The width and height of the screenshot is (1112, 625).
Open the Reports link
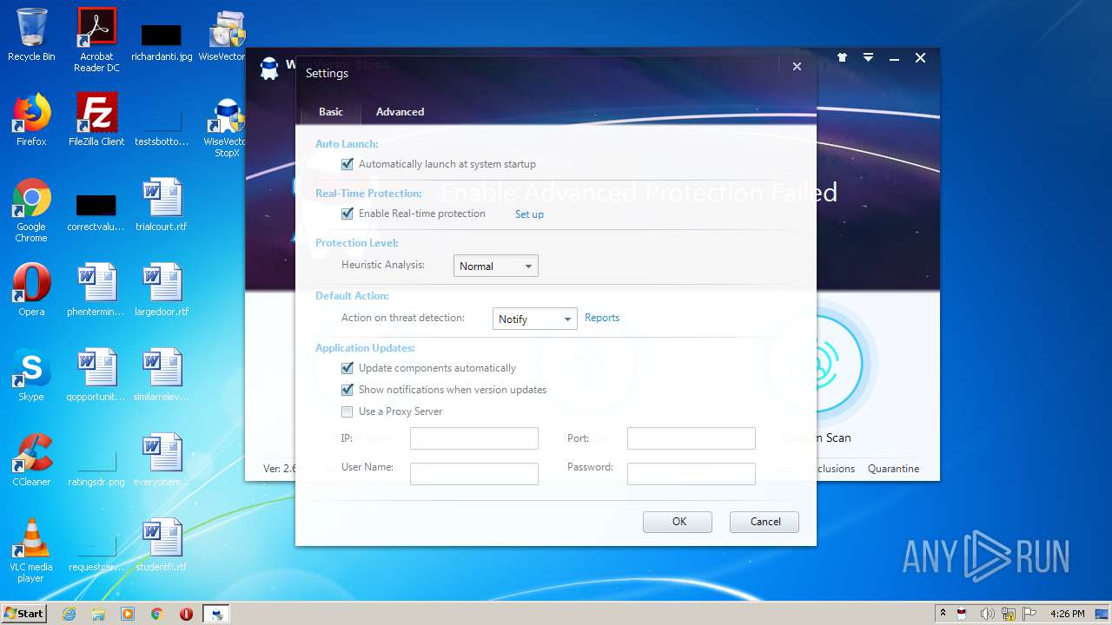pyautogui.click(x=602, y=318)
